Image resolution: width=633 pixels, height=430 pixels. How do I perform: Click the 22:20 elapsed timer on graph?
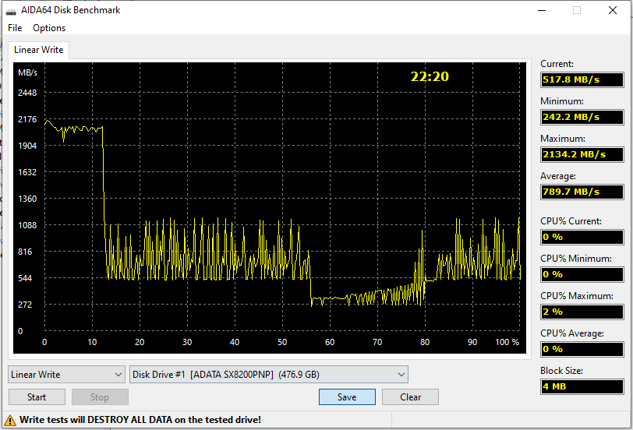(430, 76)
